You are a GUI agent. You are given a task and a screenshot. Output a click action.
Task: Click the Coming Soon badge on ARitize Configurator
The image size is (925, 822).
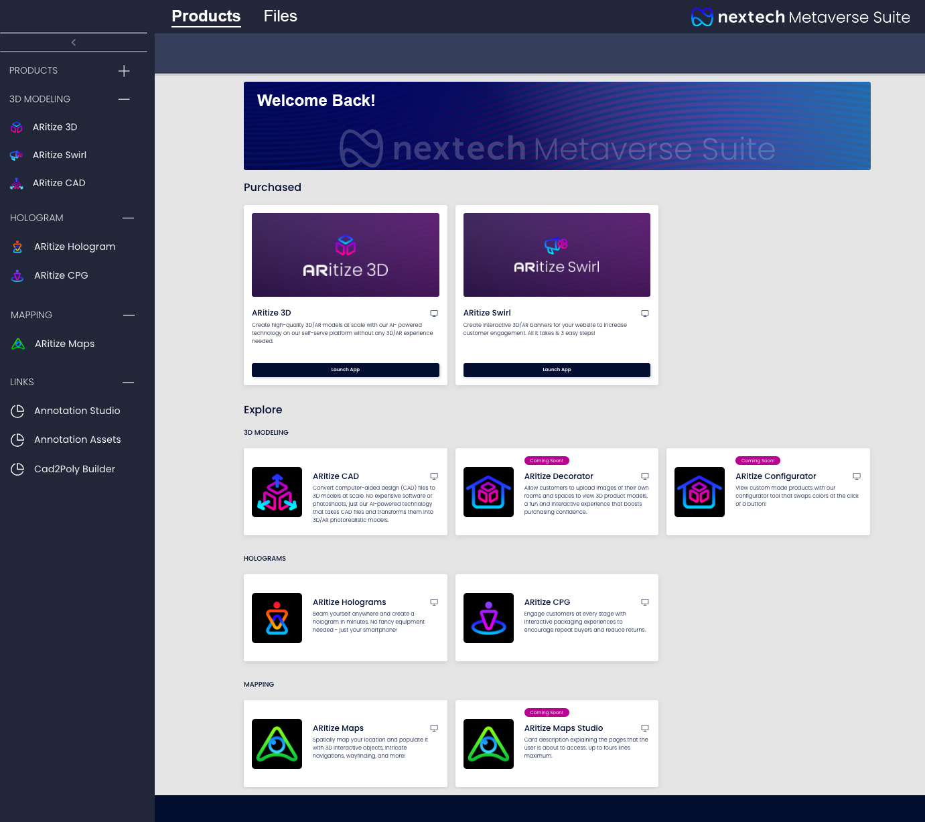pos(758,461)
